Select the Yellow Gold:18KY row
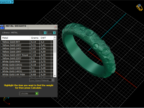The width and height of the screenshot is (144, 108). (27, 52)
